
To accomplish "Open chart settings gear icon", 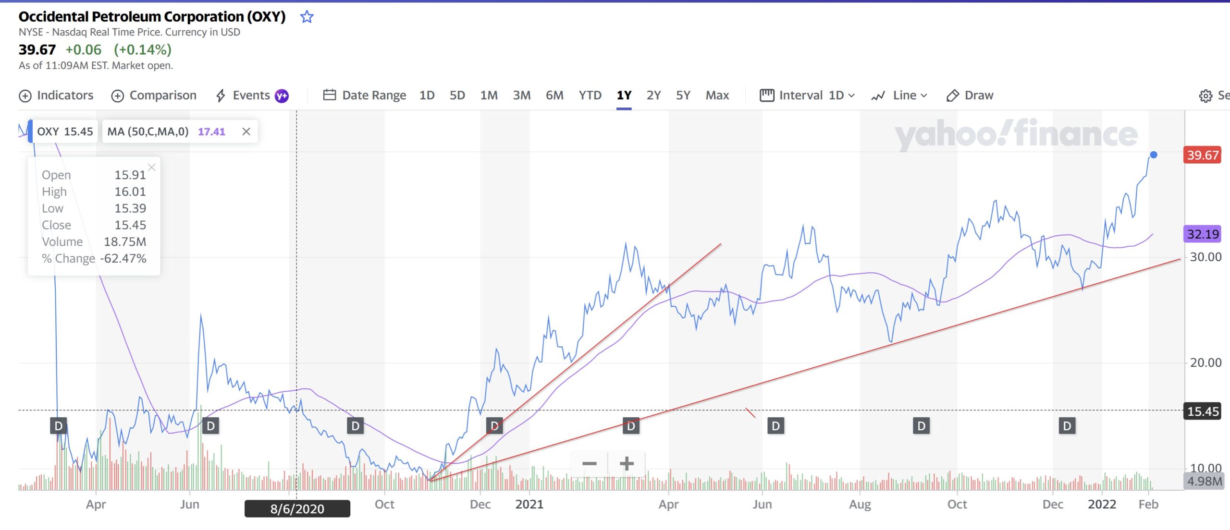I will coord(1205,96).
